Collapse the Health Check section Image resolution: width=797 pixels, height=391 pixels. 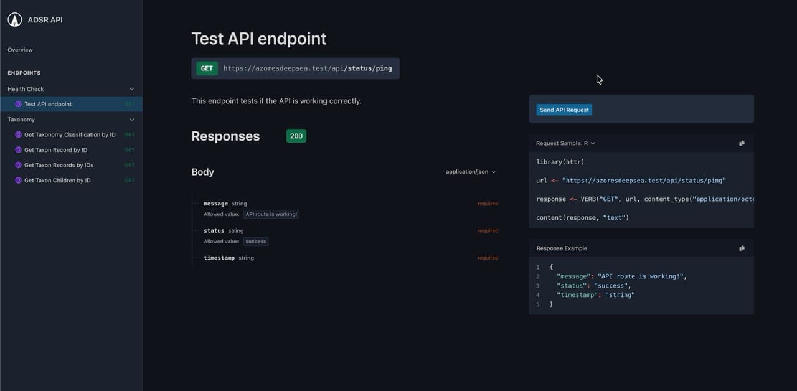coord(131,88)
